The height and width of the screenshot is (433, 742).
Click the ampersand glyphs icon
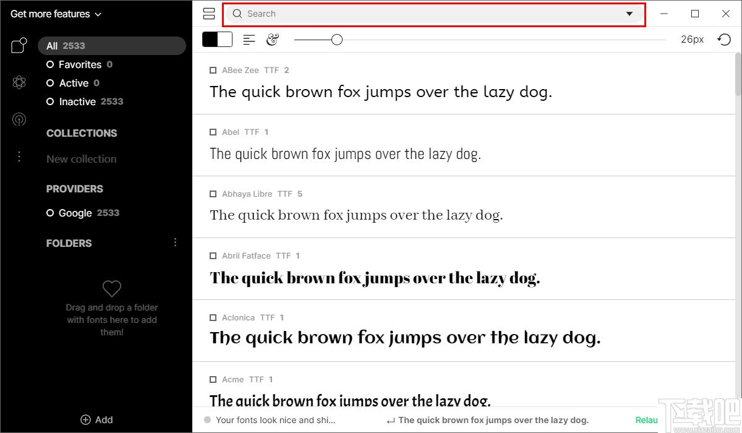(x=273, y=40)
